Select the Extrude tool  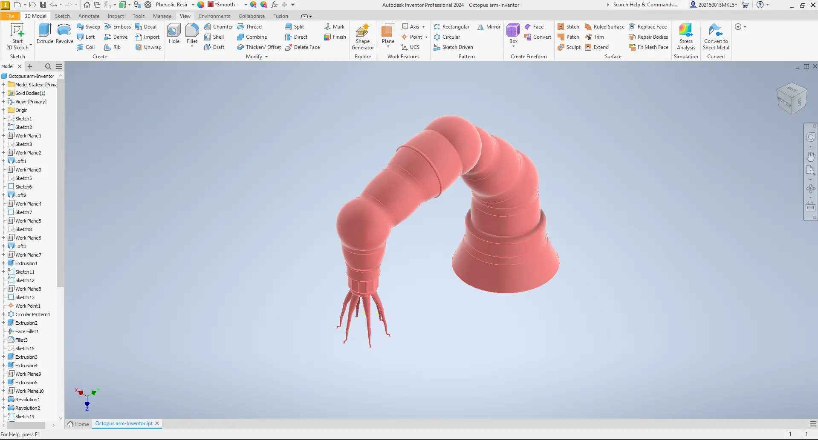click(x=45, y=34)
